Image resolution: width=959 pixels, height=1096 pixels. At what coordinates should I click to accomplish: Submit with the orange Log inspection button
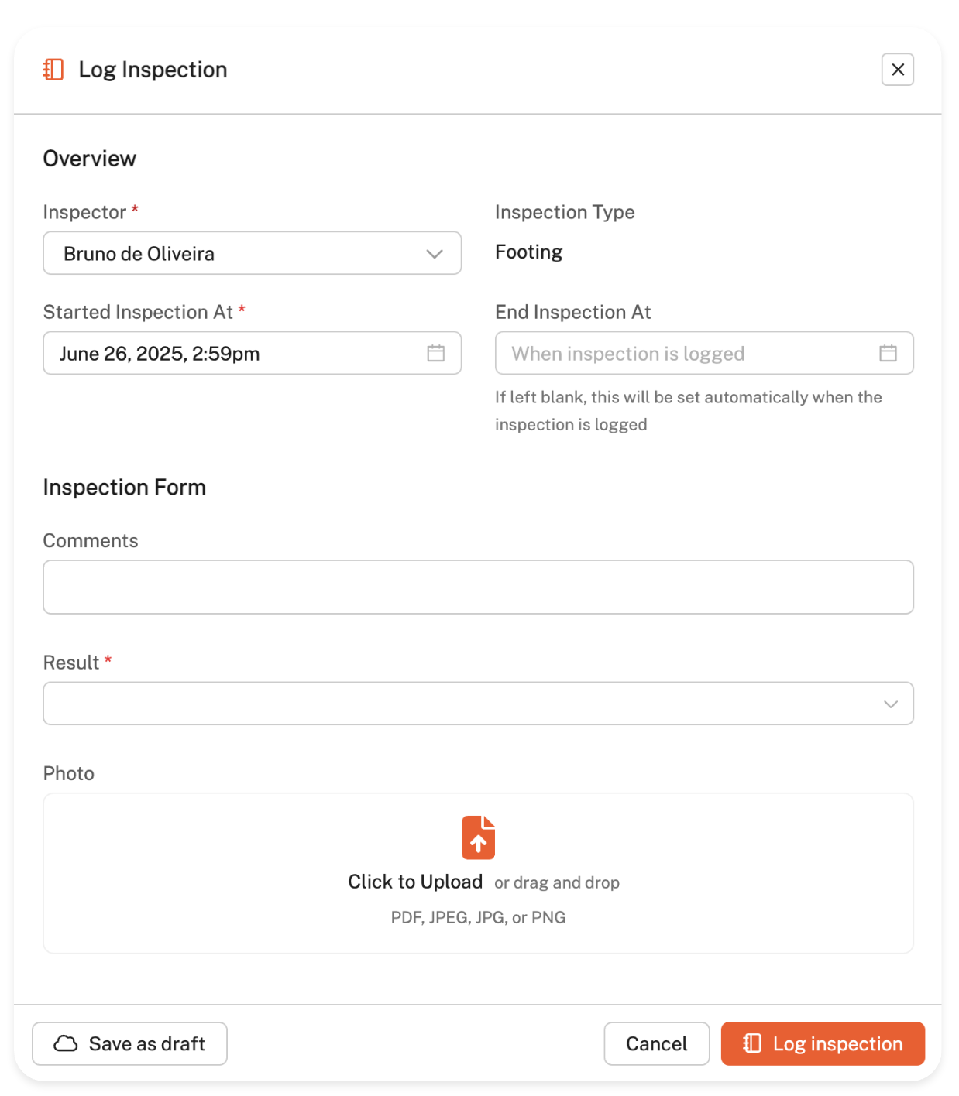(x=823, y=1044)
